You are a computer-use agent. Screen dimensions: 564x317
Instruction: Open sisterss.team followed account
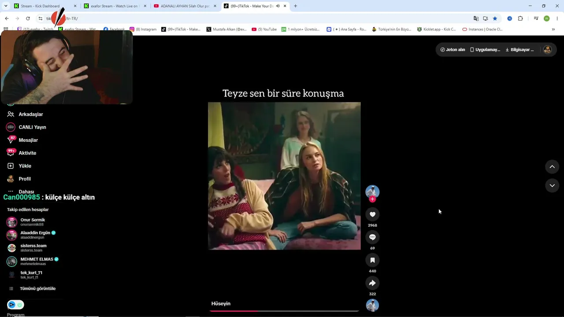pyautogui.click(x=26, y=248)
